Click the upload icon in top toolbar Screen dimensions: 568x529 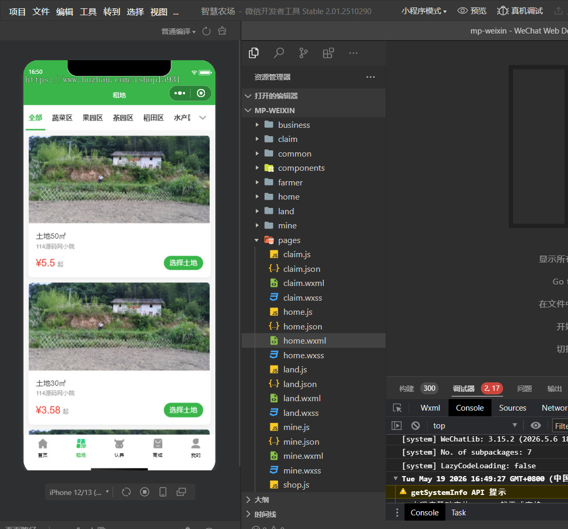(x=558, y=11)
